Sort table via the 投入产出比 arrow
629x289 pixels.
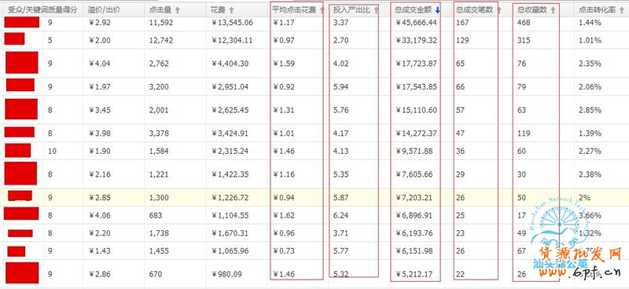pos(376,11)
